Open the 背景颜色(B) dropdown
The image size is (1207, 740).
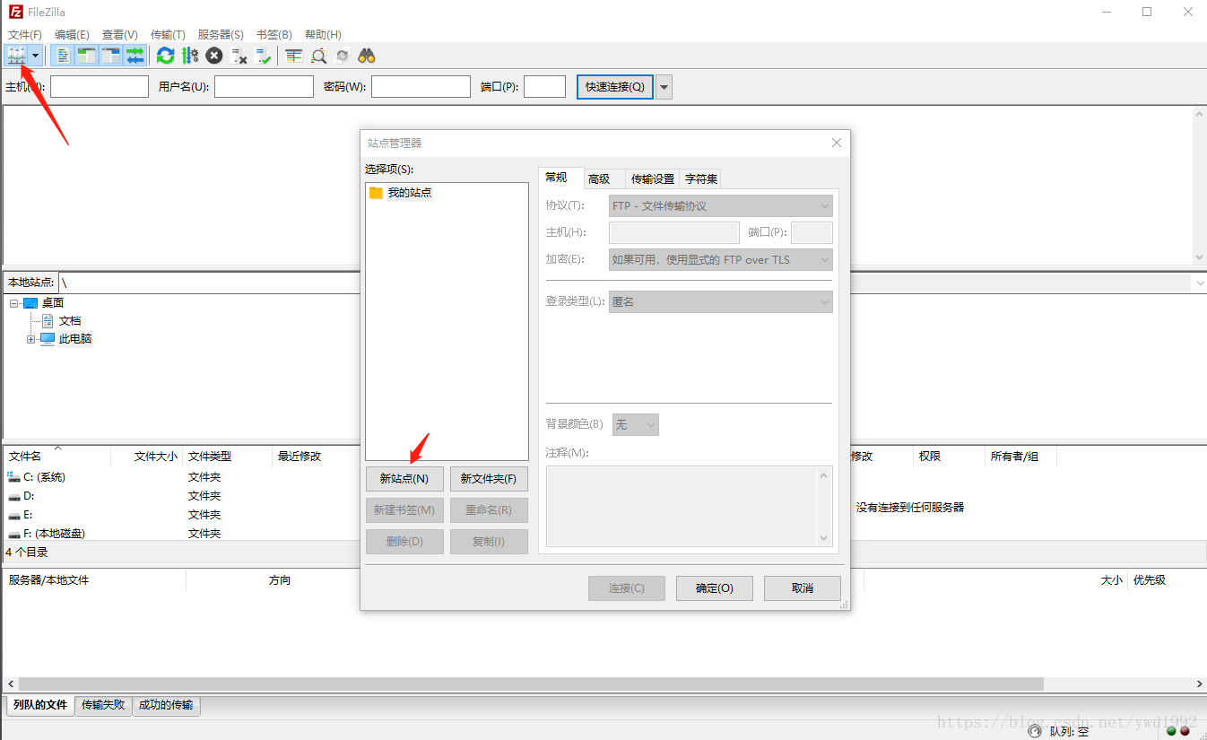click(636, 424)
